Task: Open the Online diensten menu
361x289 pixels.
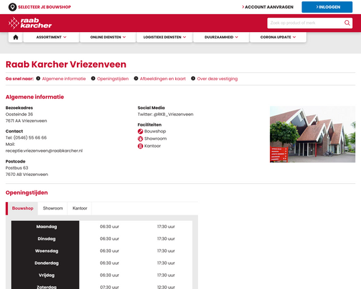Action: pos(108,37)
